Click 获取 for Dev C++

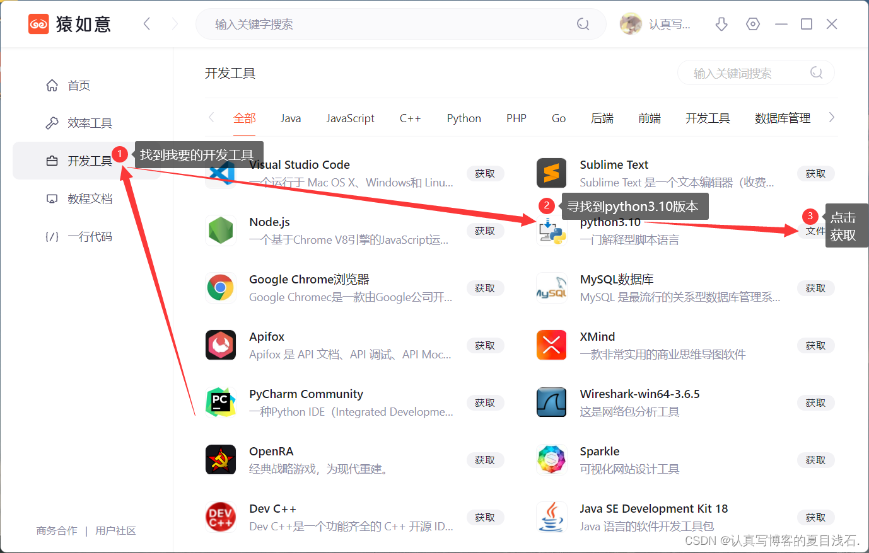pos(485,517)
